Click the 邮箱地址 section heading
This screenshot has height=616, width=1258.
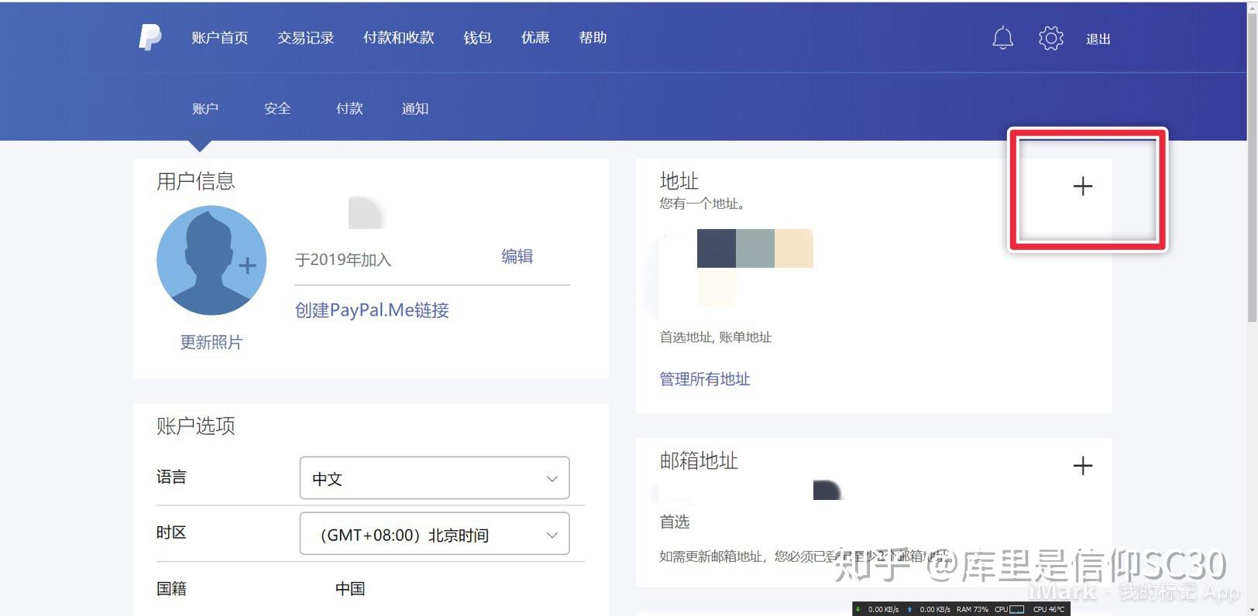(x=699, y=460)
